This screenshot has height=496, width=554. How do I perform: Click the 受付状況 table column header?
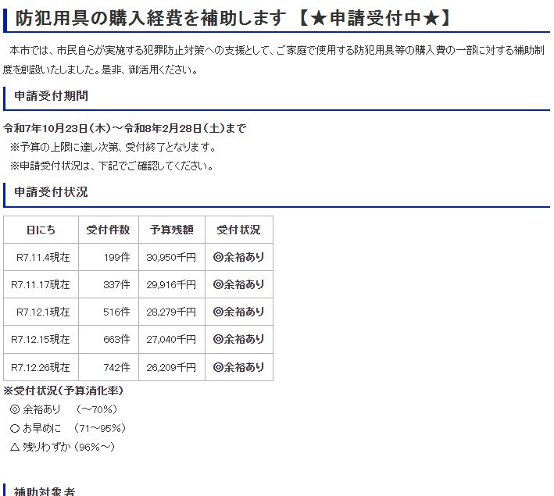click(x=238, y=230)
